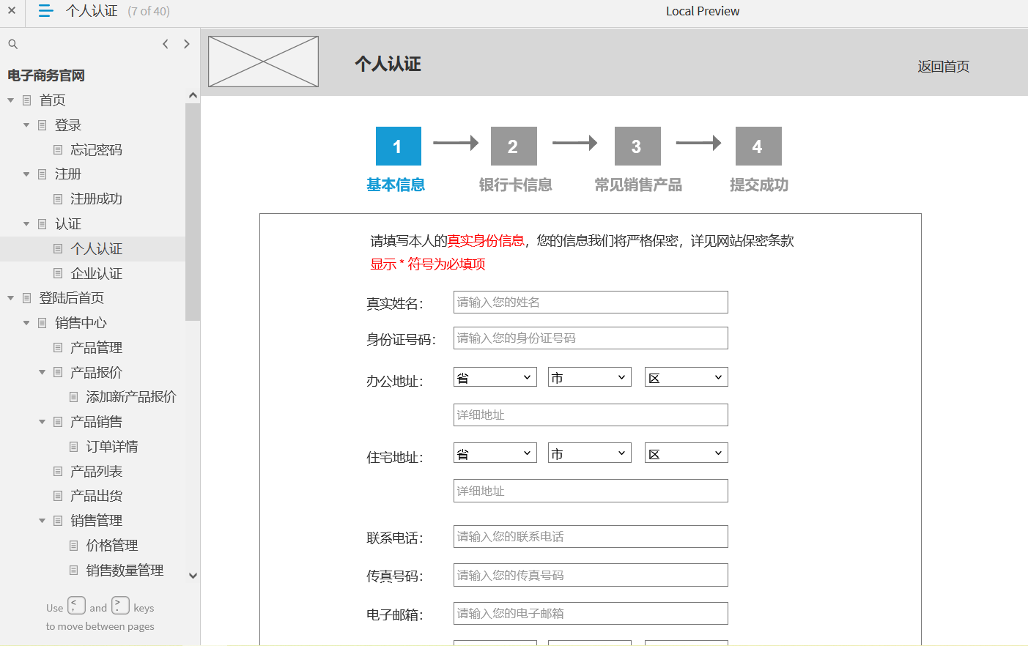This screenshot has height=646, width=1028.
Task: Open the 住宅地址 市 dropdown
Action: 590,453
